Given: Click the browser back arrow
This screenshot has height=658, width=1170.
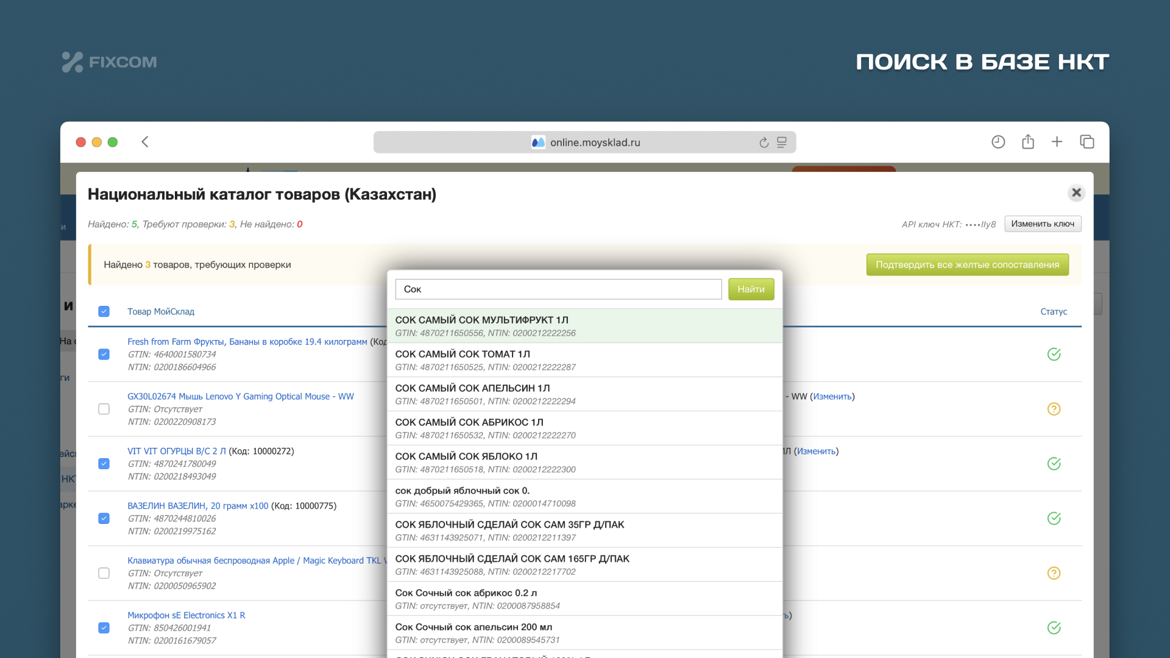Looking at the screenshot, I should tap(145, 142).
